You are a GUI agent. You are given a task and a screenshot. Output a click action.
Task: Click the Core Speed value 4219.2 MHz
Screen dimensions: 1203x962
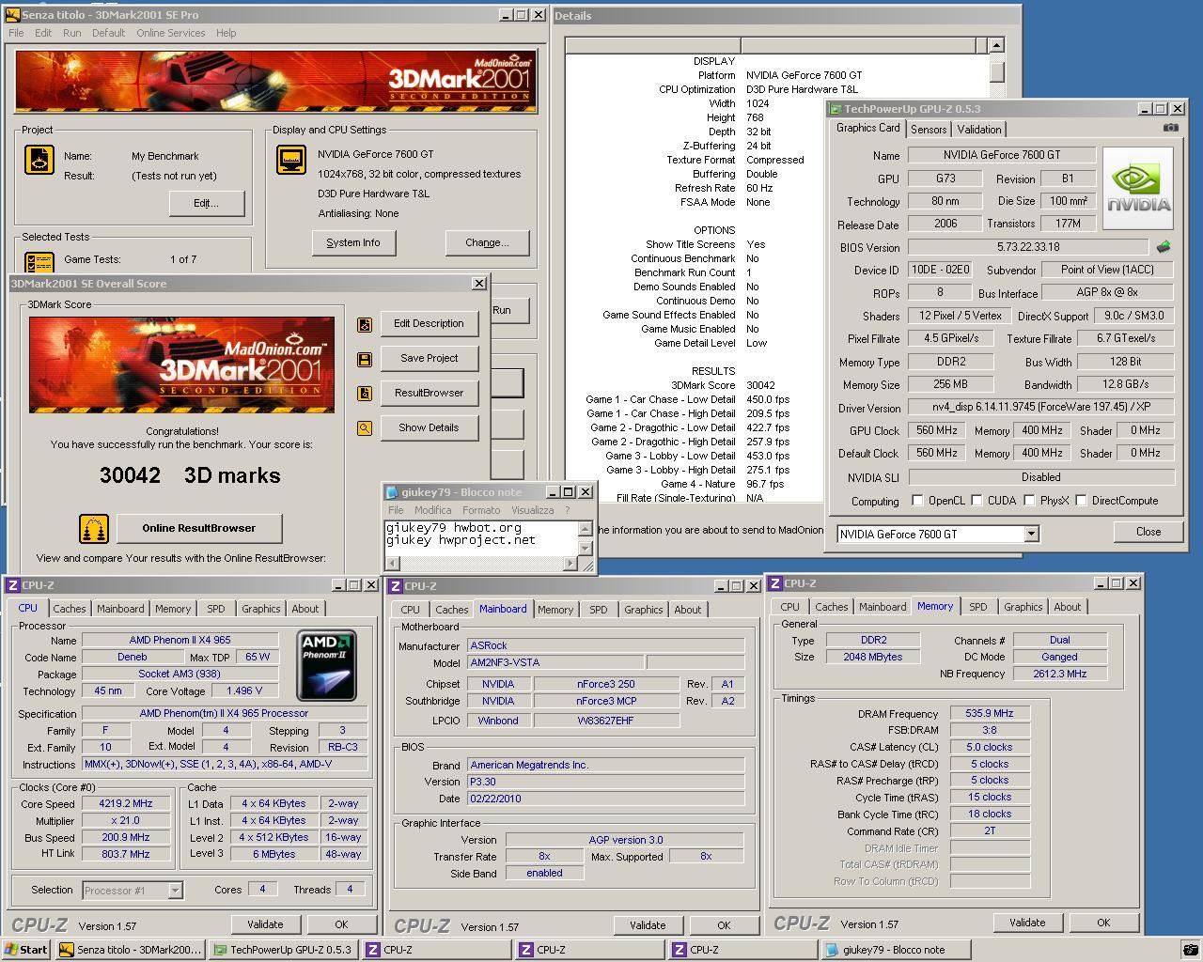[126, 804]
